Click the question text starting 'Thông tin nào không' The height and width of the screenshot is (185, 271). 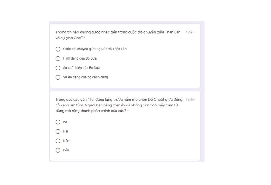click(x=118, y=35)
